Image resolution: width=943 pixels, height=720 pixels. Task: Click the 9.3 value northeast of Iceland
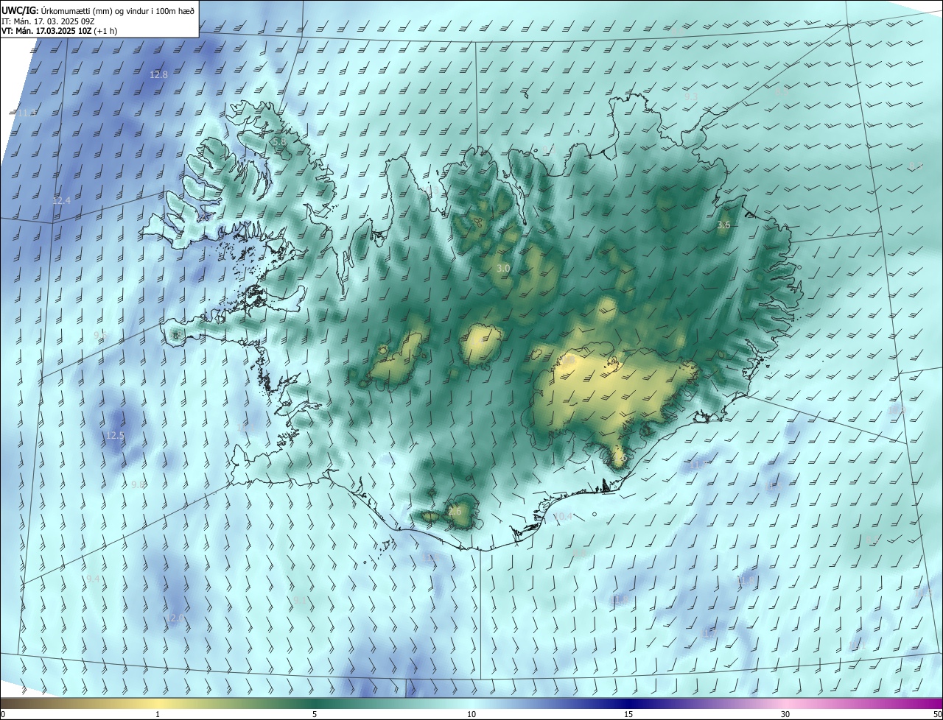click(x=691, y=96)
